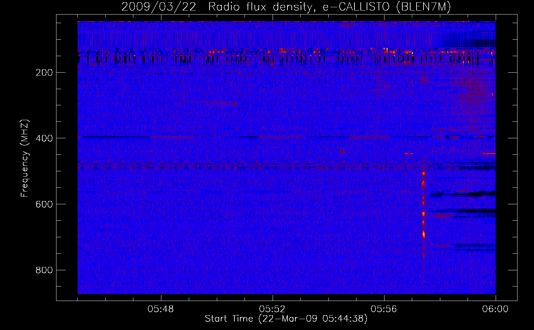The height and width of the screenshot is (330, 534).
Task: Click the 600 frequency tick label
Action: [x=44, y=204]
